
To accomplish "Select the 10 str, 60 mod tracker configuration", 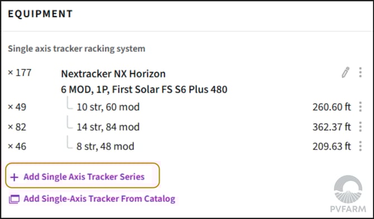I will [x=108, y=107].
